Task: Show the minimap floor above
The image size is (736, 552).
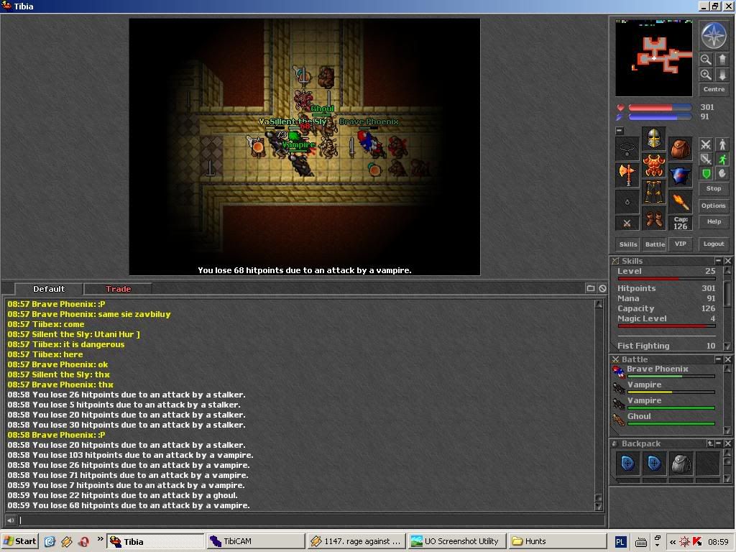Action: 722,59
